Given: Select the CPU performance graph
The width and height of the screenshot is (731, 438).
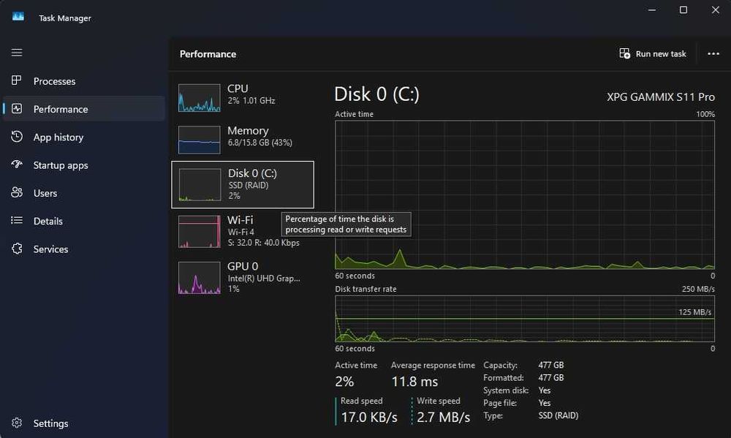Looking at the screenshot, I should click(200, 98).
